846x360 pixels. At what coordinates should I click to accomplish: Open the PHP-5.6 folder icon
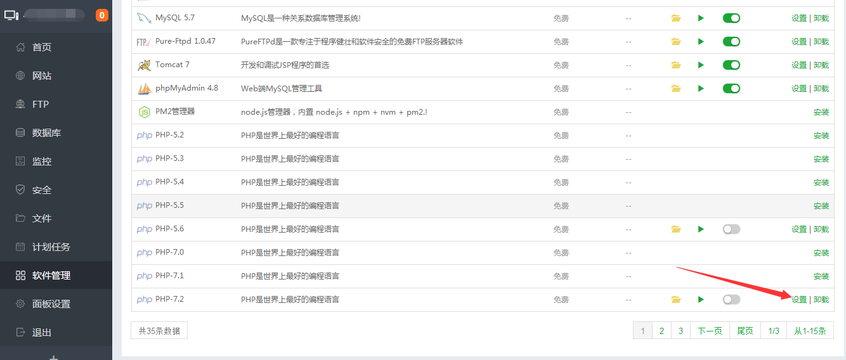[676, 229]
